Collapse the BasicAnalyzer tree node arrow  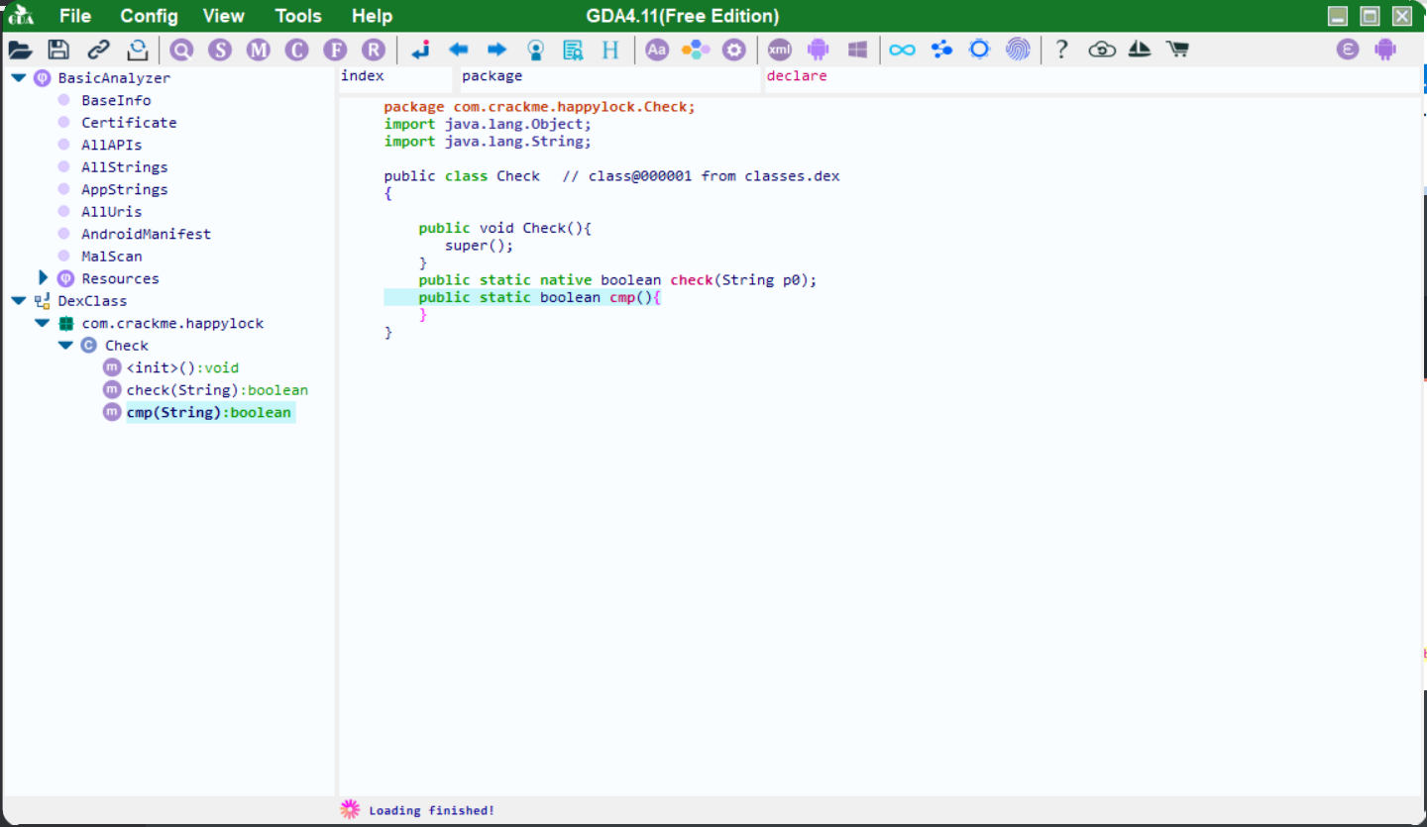click(x=19, y=78)
